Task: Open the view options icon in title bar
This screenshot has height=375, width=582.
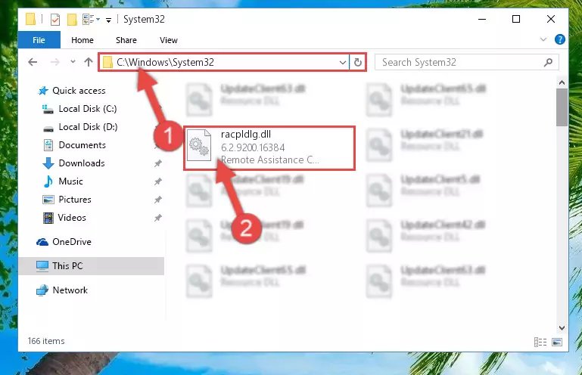Action: coord(89,20)
